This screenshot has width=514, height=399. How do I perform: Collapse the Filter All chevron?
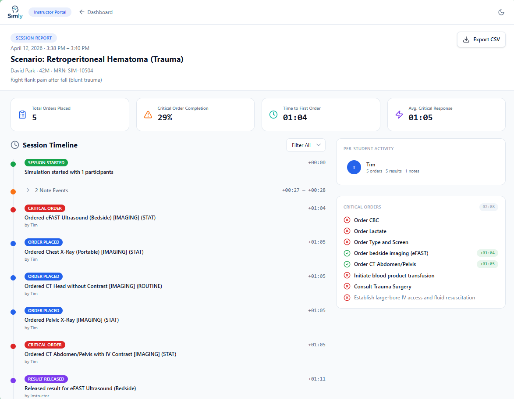[x=319, y=145]
